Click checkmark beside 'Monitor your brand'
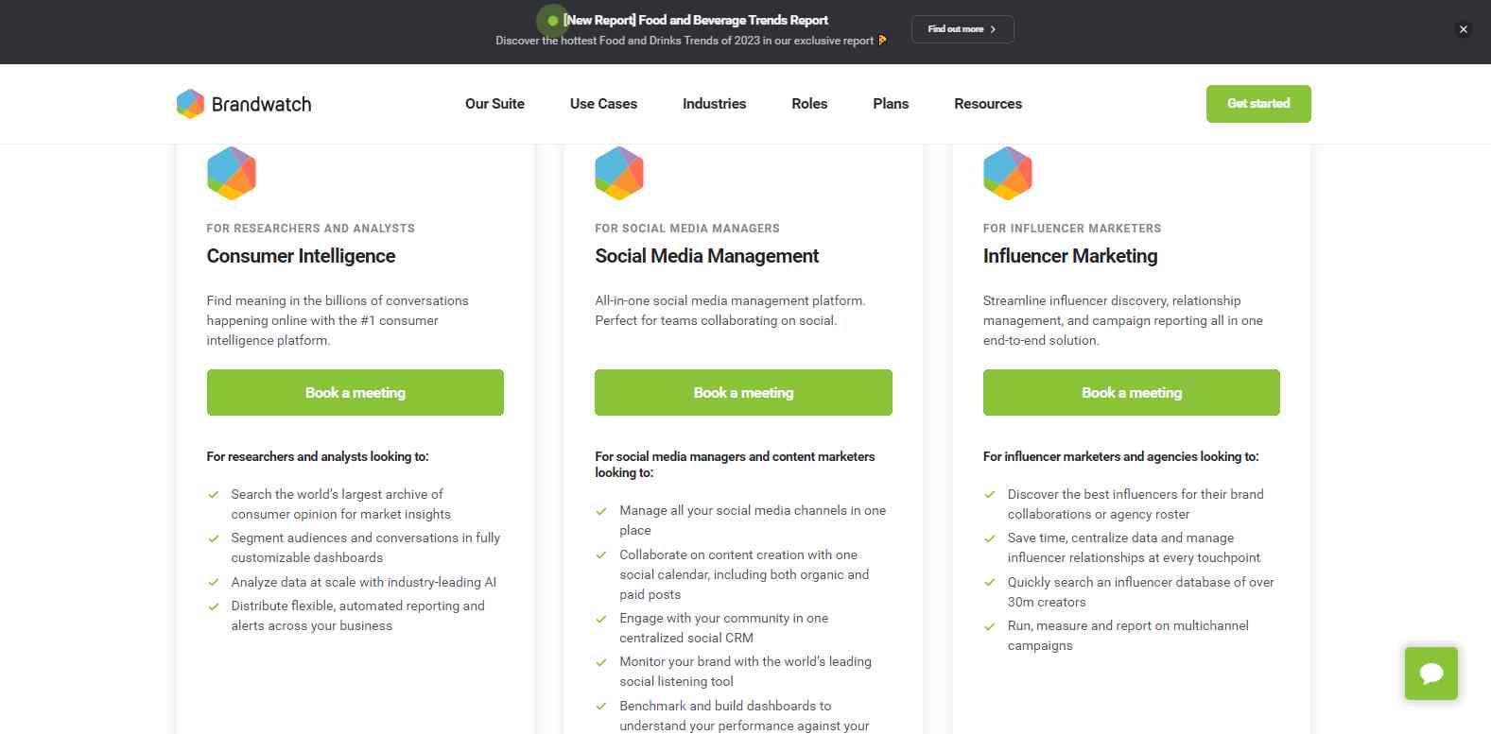 click(601, 662)
